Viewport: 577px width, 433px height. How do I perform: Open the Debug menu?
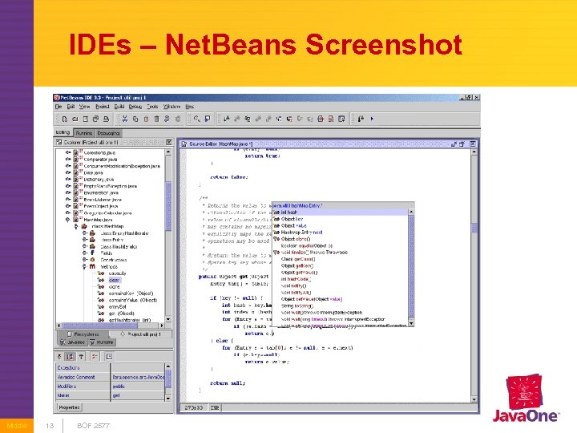coord(135,107)
